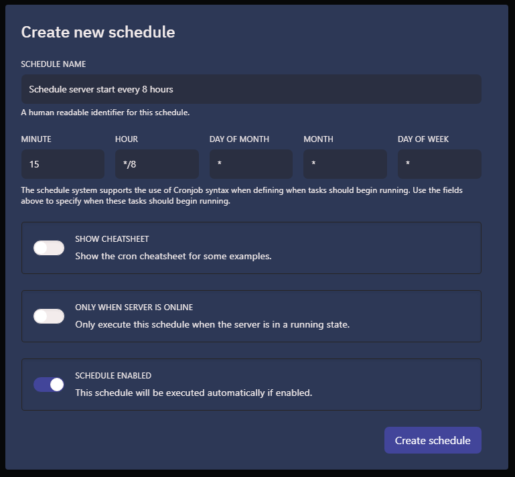Focus the Month cron input field
The image size is (515, 477).
point(345,164)
